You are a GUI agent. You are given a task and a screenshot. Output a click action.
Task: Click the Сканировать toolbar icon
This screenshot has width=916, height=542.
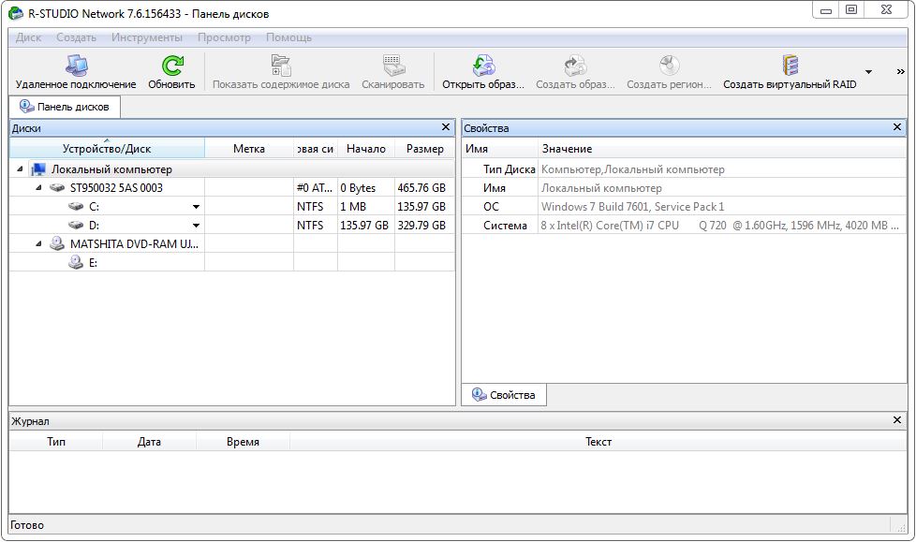click(392, 66)
